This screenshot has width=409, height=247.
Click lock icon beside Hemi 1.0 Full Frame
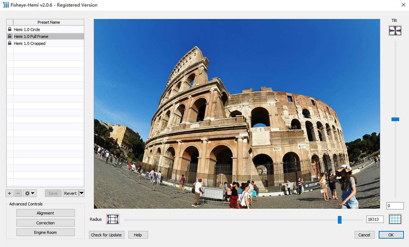[9, 36]
